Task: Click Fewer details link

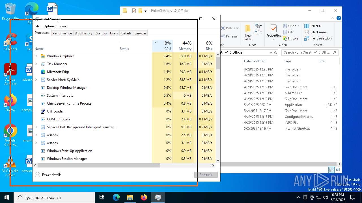Action: (x=52, y=175)
